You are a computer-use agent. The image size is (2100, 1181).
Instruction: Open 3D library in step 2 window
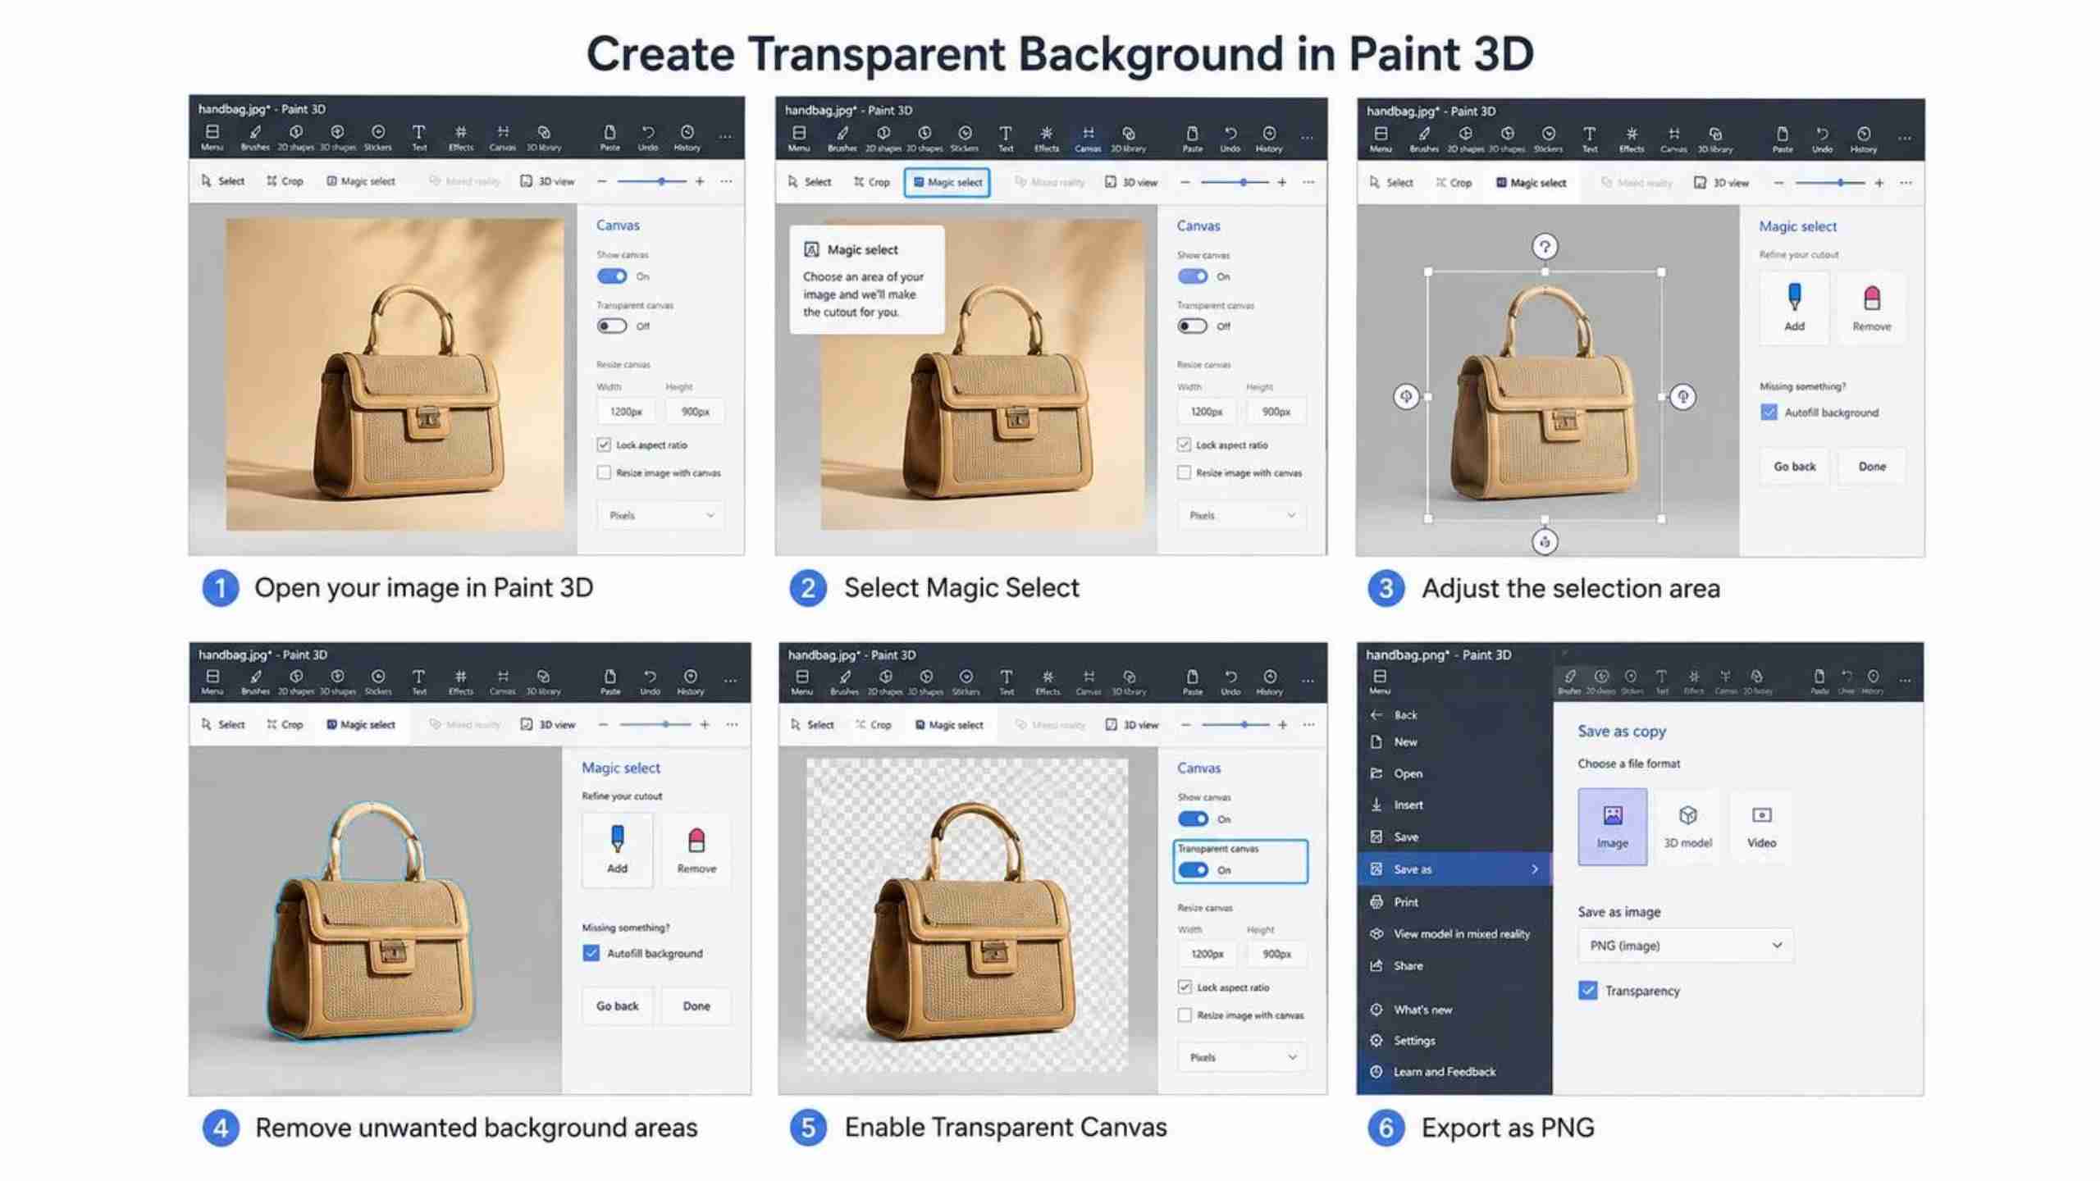[x=1128, y=138]
